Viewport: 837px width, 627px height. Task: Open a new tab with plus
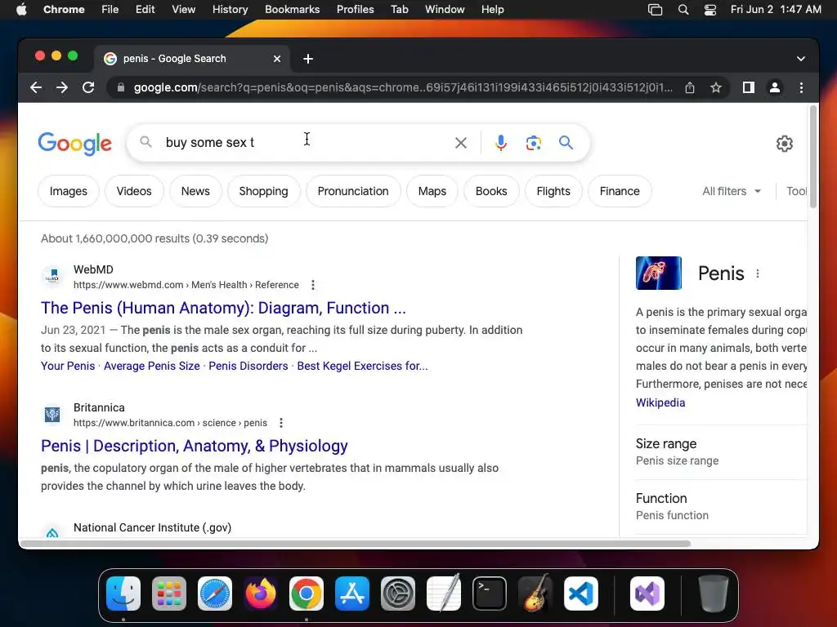[x=308, y=59]
